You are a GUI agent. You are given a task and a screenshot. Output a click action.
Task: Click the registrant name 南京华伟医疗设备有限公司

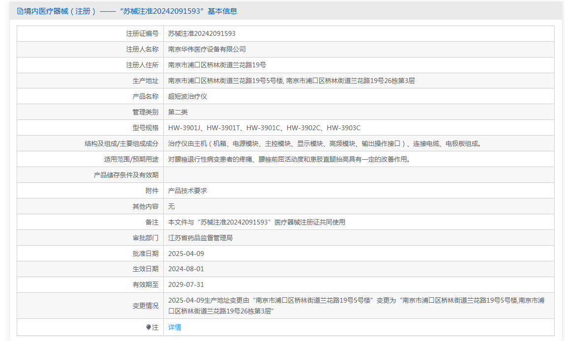coord(207,49)
